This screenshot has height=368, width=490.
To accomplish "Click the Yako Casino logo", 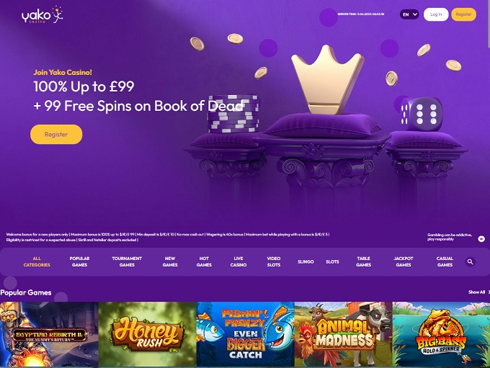I will point(43,15).
